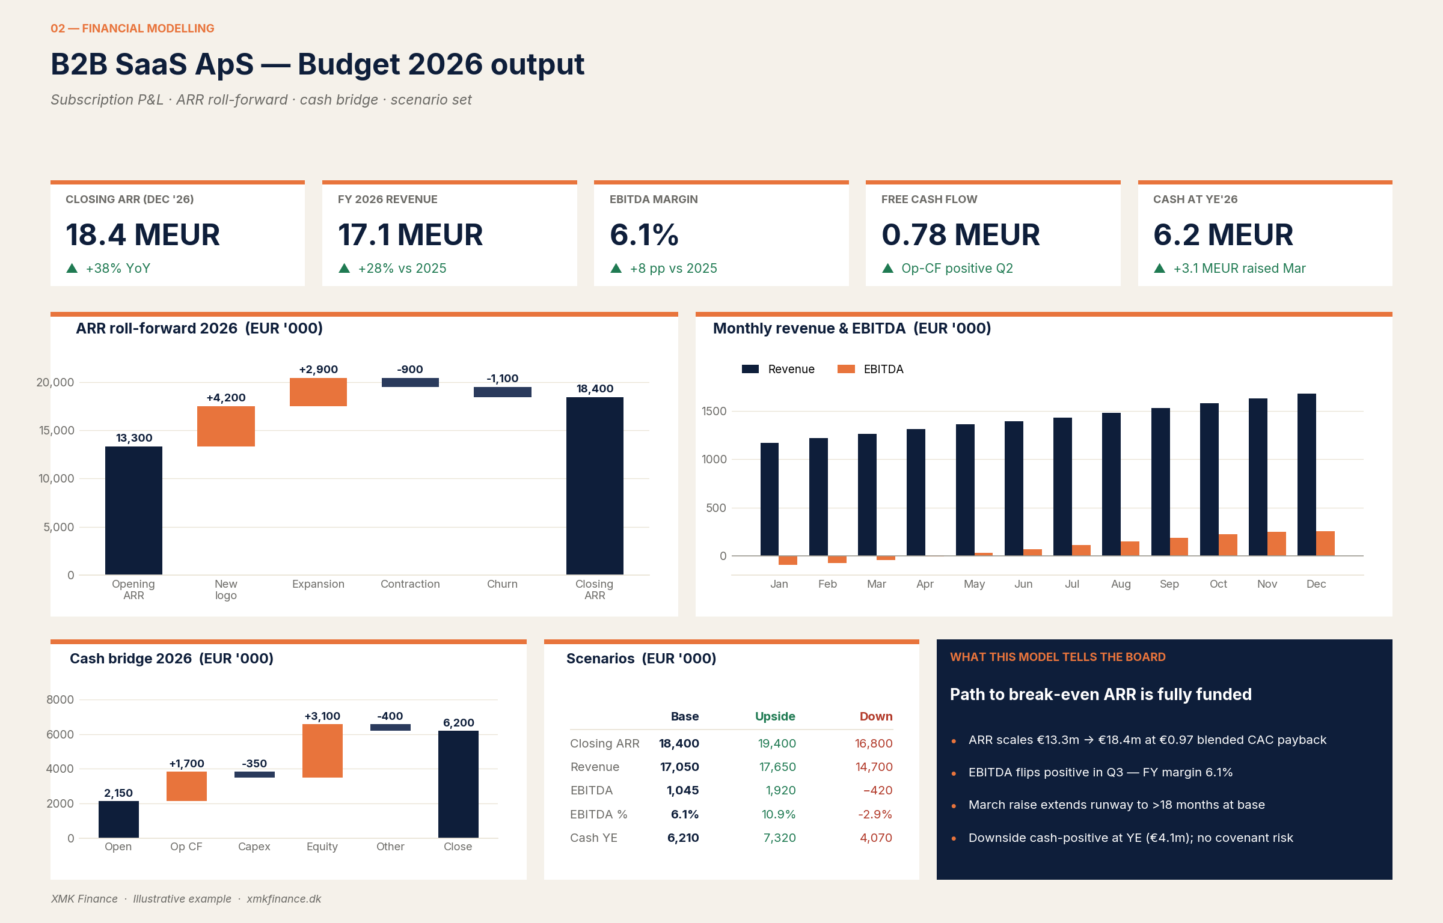Click the xmkfinance.dk footer text

click(284, 899)
